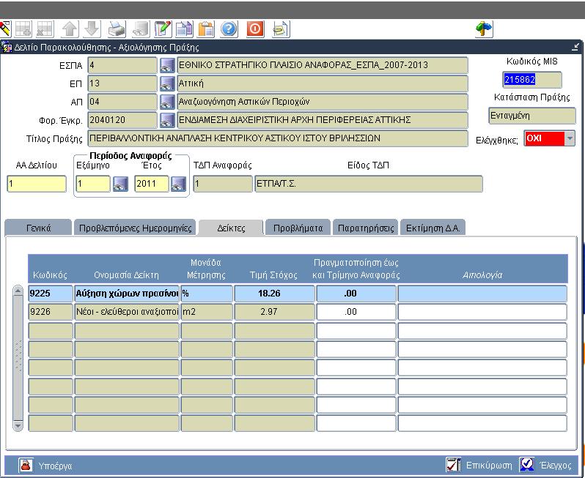Click the Εξάμηνο input field
This screenshot has height=478, width=585.
click(x=93, y=184)
